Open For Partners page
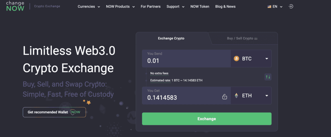 (151, 6)
